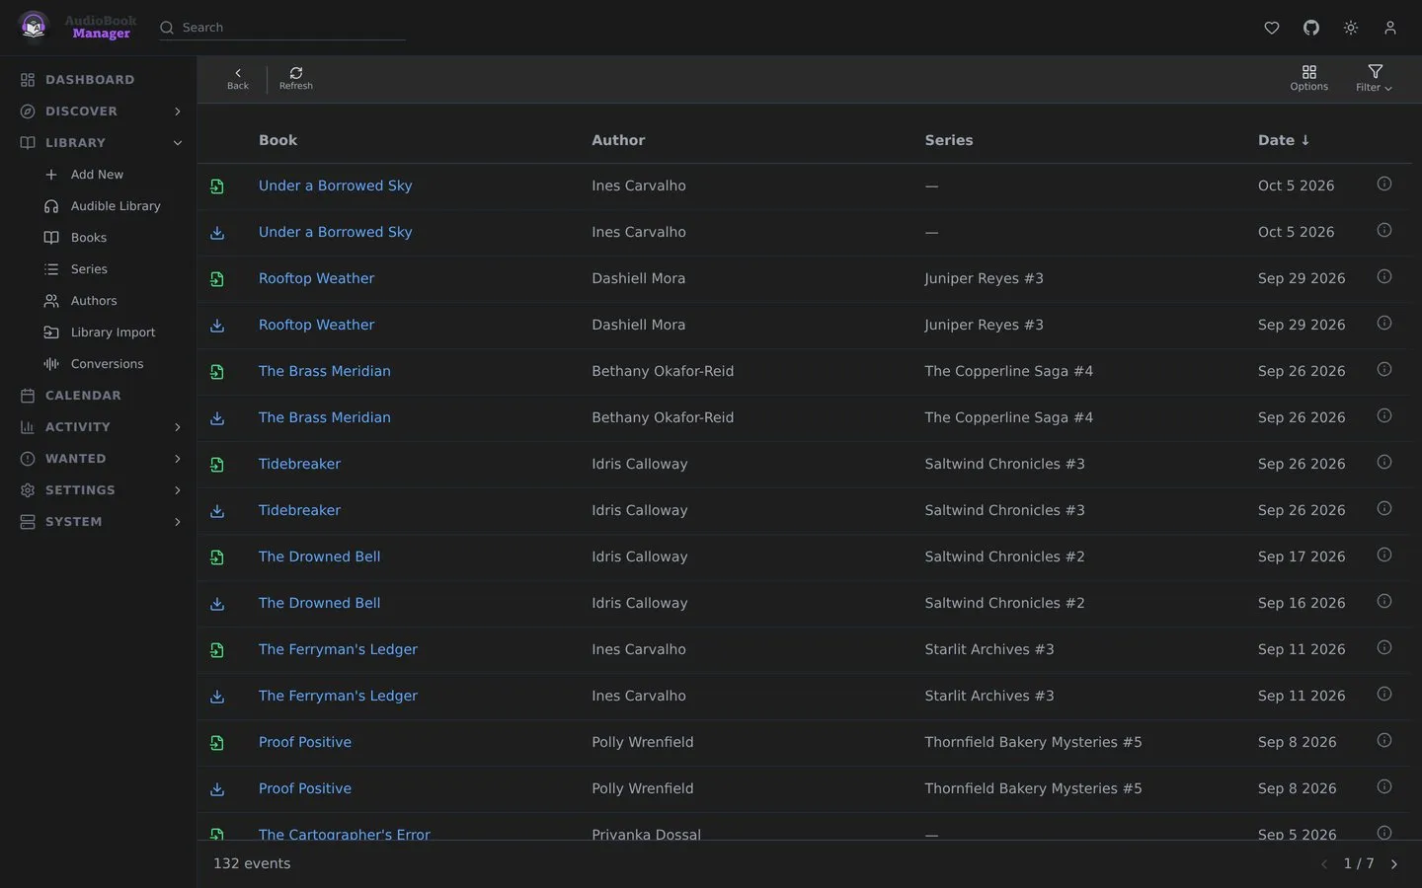
Task: Open the user account icon
Action: point(1390,28)
